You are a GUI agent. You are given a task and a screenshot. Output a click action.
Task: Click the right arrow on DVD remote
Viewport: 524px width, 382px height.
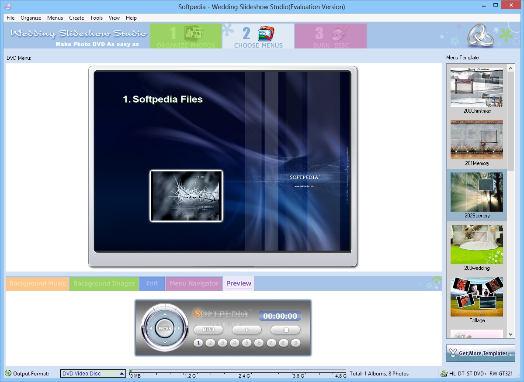click(178, 328)
